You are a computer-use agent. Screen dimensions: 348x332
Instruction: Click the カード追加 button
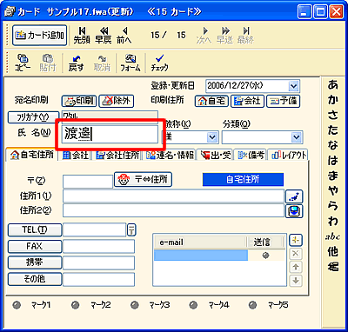tap(39, 35)
